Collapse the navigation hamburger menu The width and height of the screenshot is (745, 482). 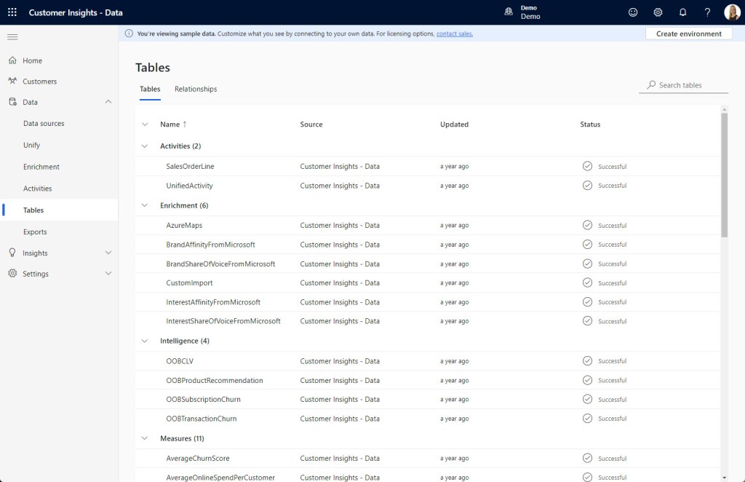12,37
